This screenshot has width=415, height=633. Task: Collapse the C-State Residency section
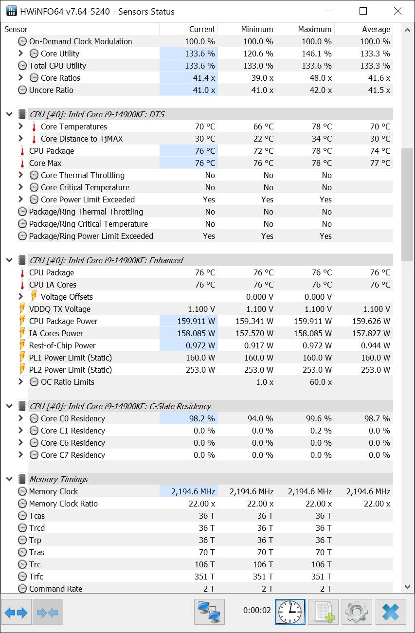pos(9,406)
